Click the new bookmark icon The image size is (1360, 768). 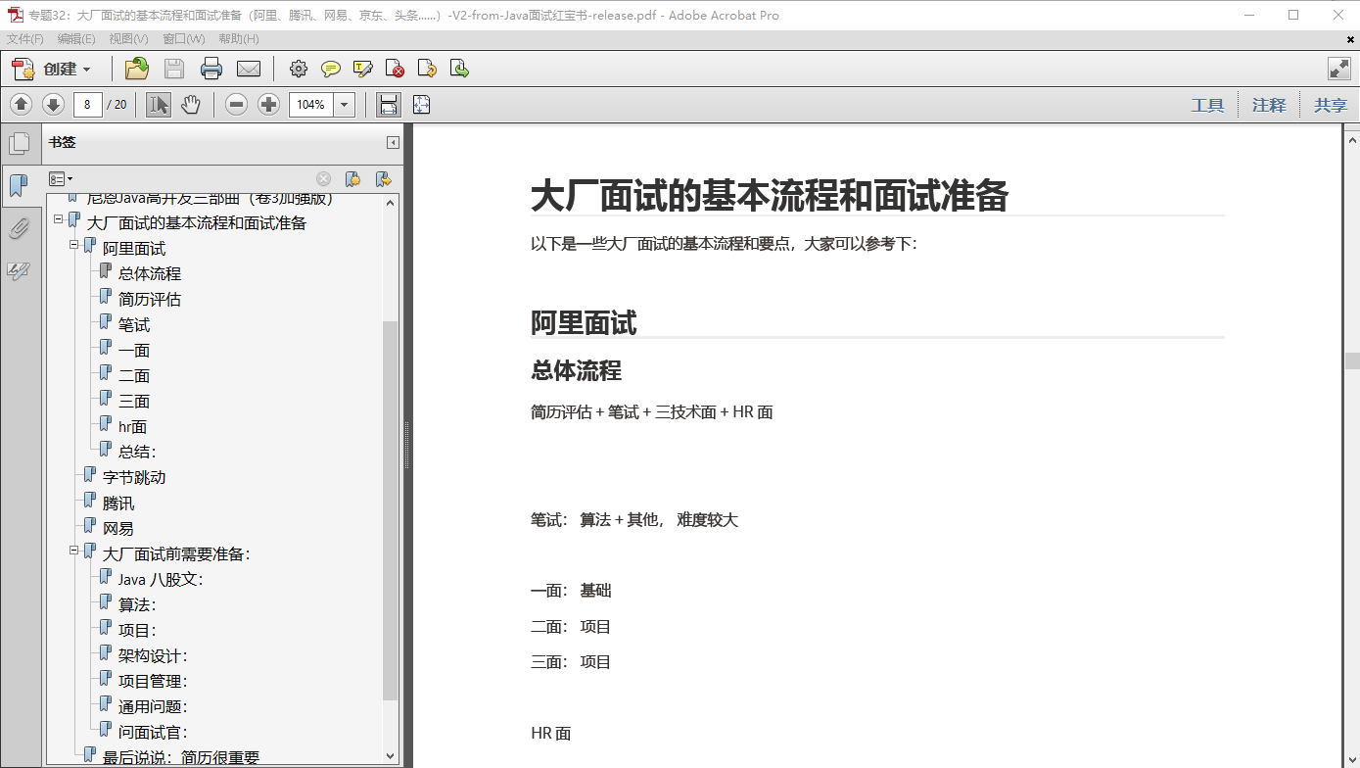(x=352, y=178)
